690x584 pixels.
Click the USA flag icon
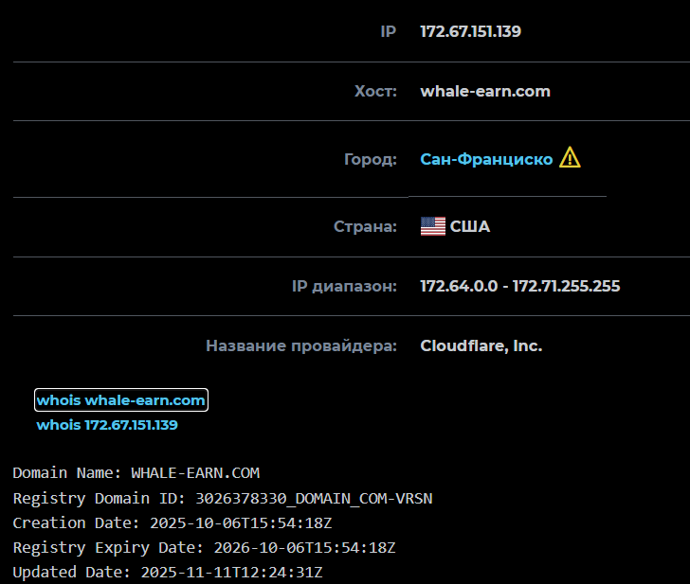pyautogui.click(x=433, y=226)
